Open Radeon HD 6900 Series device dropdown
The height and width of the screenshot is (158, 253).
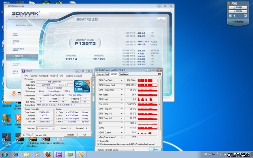click(x=116, y=150)
